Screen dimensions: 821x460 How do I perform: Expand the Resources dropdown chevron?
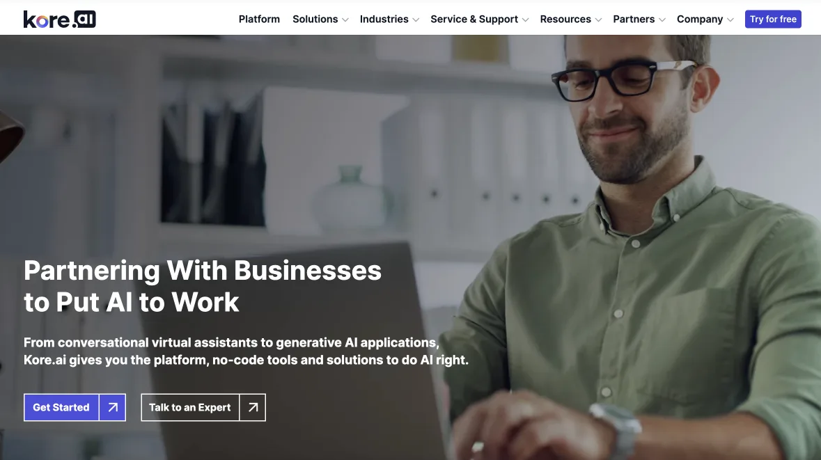click(x=598, y=20)
